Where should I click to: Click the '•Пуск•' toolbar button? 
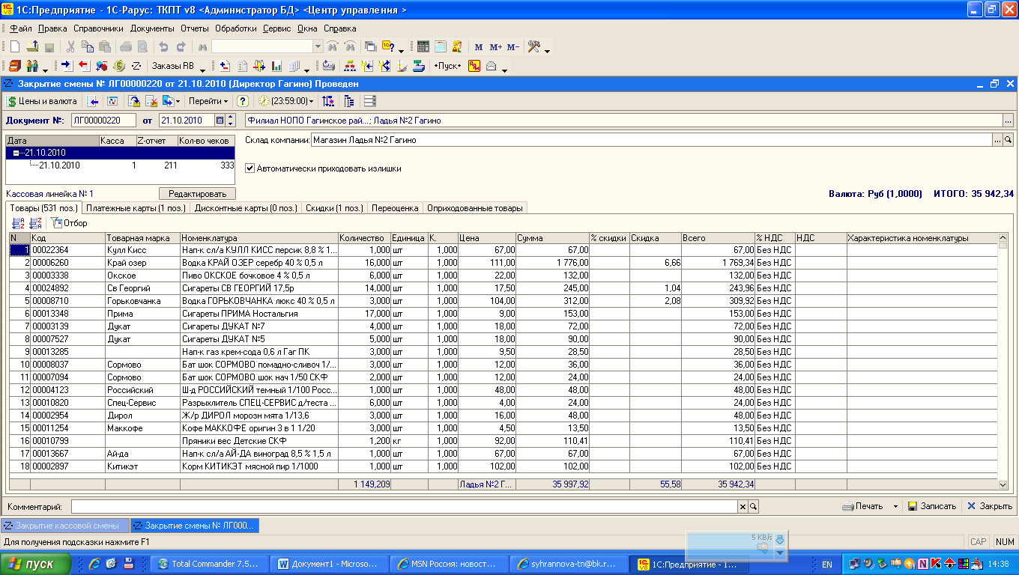coord(447,66)
